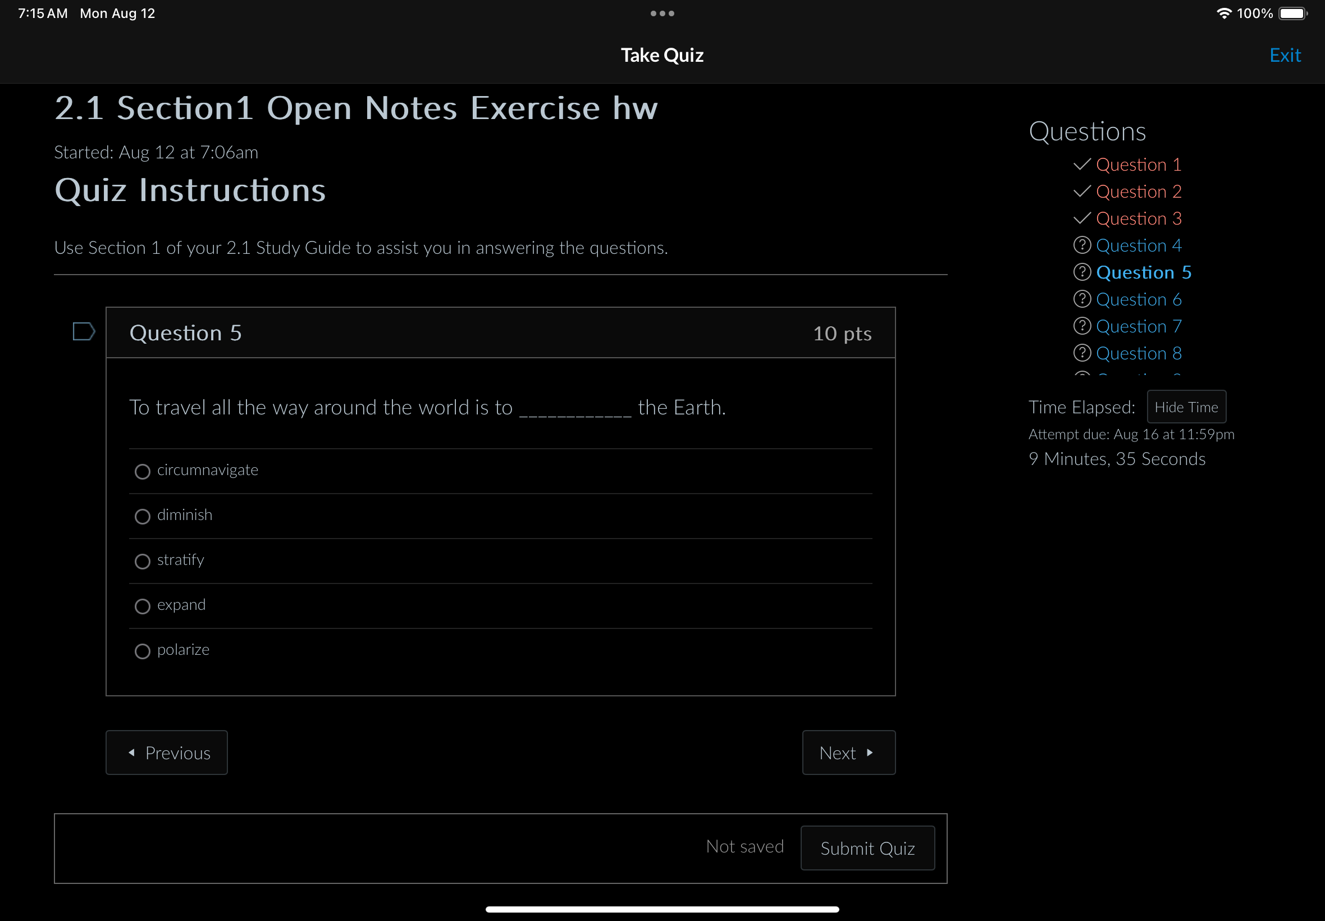The width and height of the screenshot is (1325, 921).
Task: Select the diminish radio button
Action: [142, 514]
